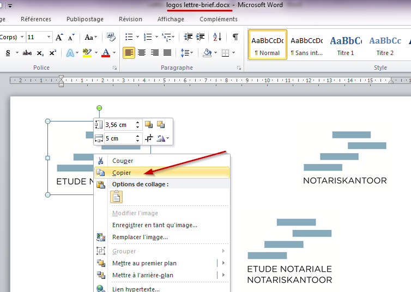Open font color dropdown arrow
The width and height of the screenshot is (411, 292).
click(114, 53)
